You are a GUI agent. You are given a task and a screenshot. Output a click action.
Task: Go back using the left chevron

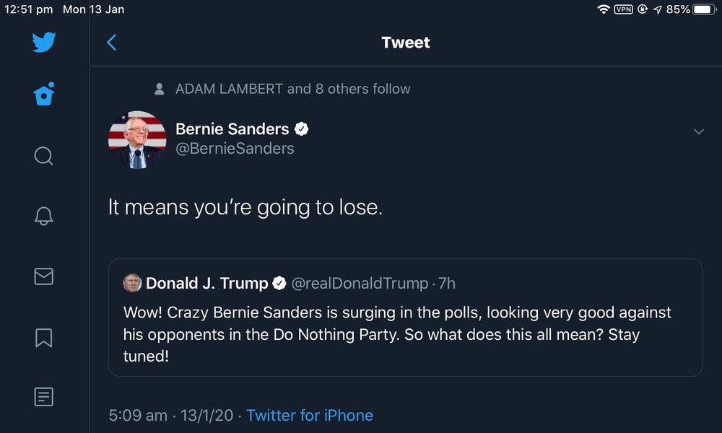tap(112, 43)
